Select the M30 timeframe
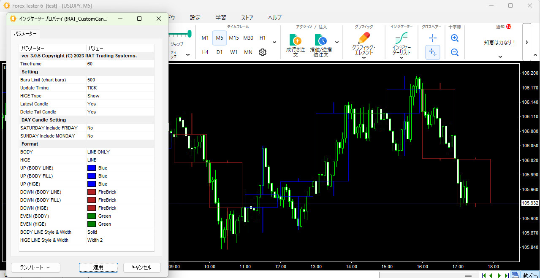Viewport: 540px width, 278px height. click(x=248, y=38)
